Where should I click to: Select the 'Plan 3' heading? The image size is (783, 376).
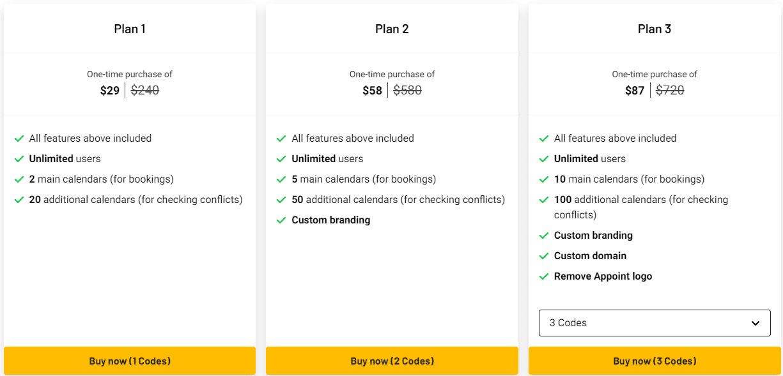coord(655,29)
